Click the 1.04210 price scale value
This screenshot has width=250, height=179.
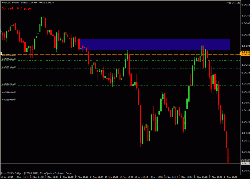pos(246,91)
